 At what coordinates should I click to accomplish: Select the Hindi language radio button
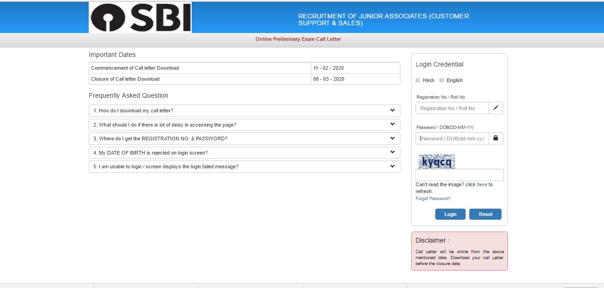pyautogui.click(x=418, y=80)
